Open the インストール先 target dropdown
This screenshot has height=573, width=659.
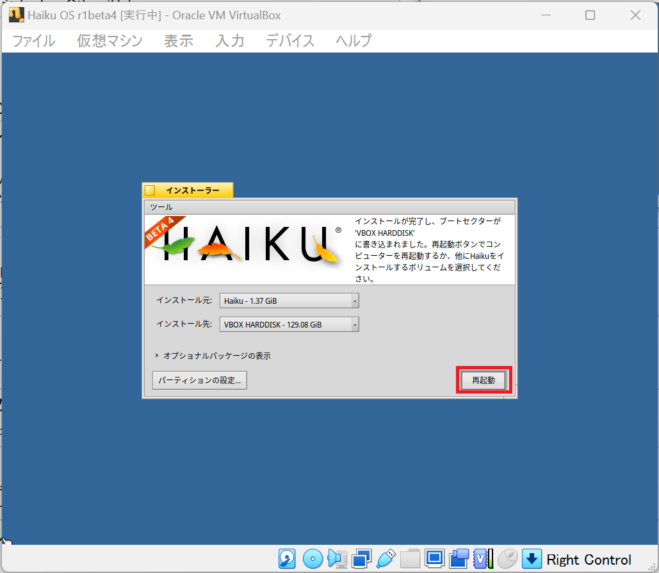click(x=289, y=324)
